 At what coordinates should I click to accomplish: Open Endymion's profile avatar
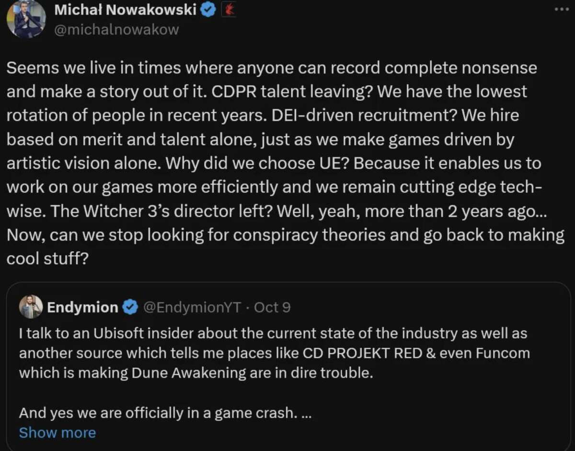pyautogui.click(x=31, y=307)
